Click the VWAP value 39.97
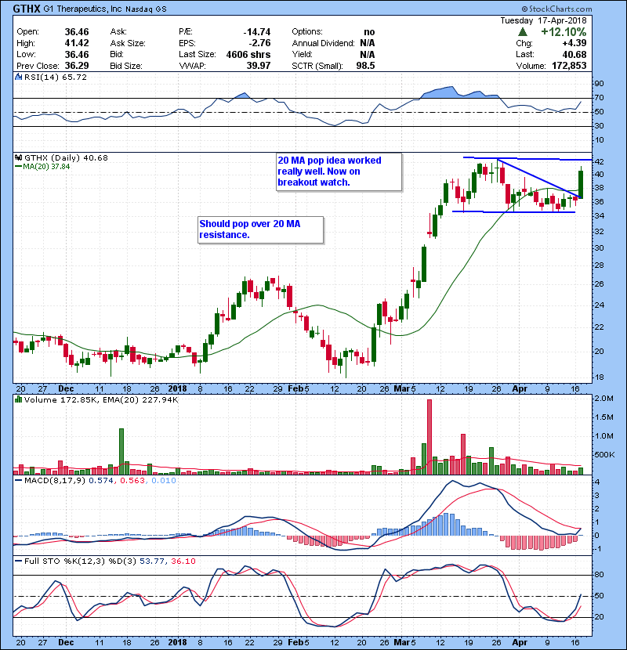Image resolution: width=627 pixels, height=650 pixels. (259, 66)
